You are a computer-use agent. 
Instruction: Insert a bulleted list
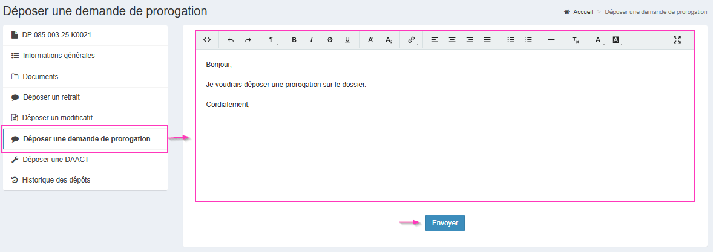(x=510, y=40)
